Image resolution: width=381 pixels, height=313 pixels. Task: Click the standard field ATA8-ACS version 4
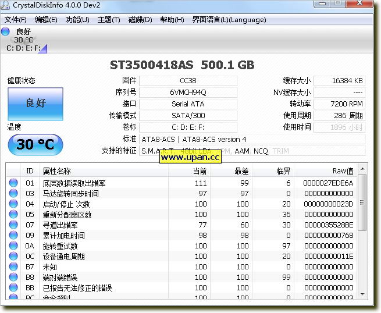[x=252, y=139]
